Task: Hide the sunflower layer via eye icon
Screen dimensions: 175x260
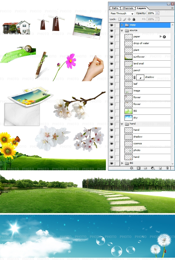Action: coord(111,57)
